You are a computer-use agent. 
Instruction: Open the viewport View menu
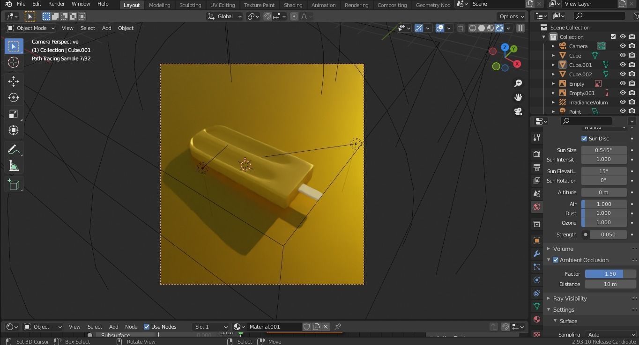click(x=67, y=28)
